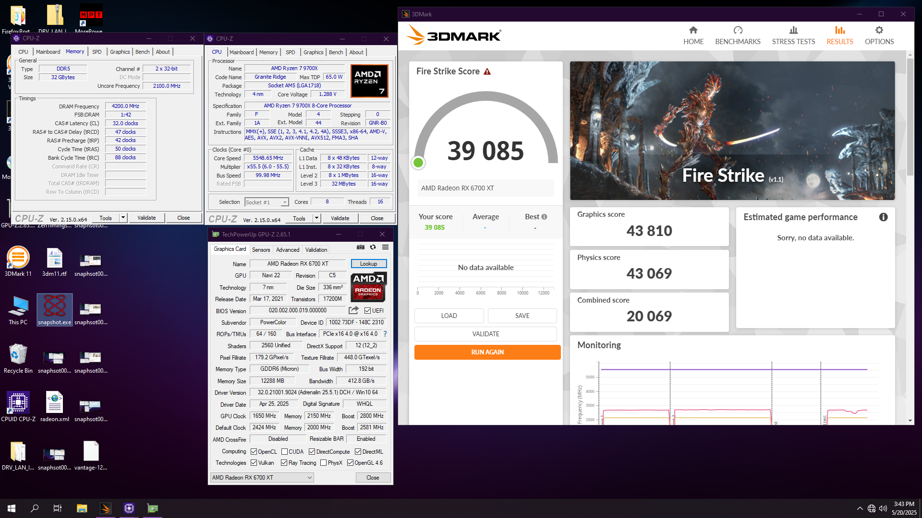
Task: Click green score marker on gauge
Action: coord(418,163)
